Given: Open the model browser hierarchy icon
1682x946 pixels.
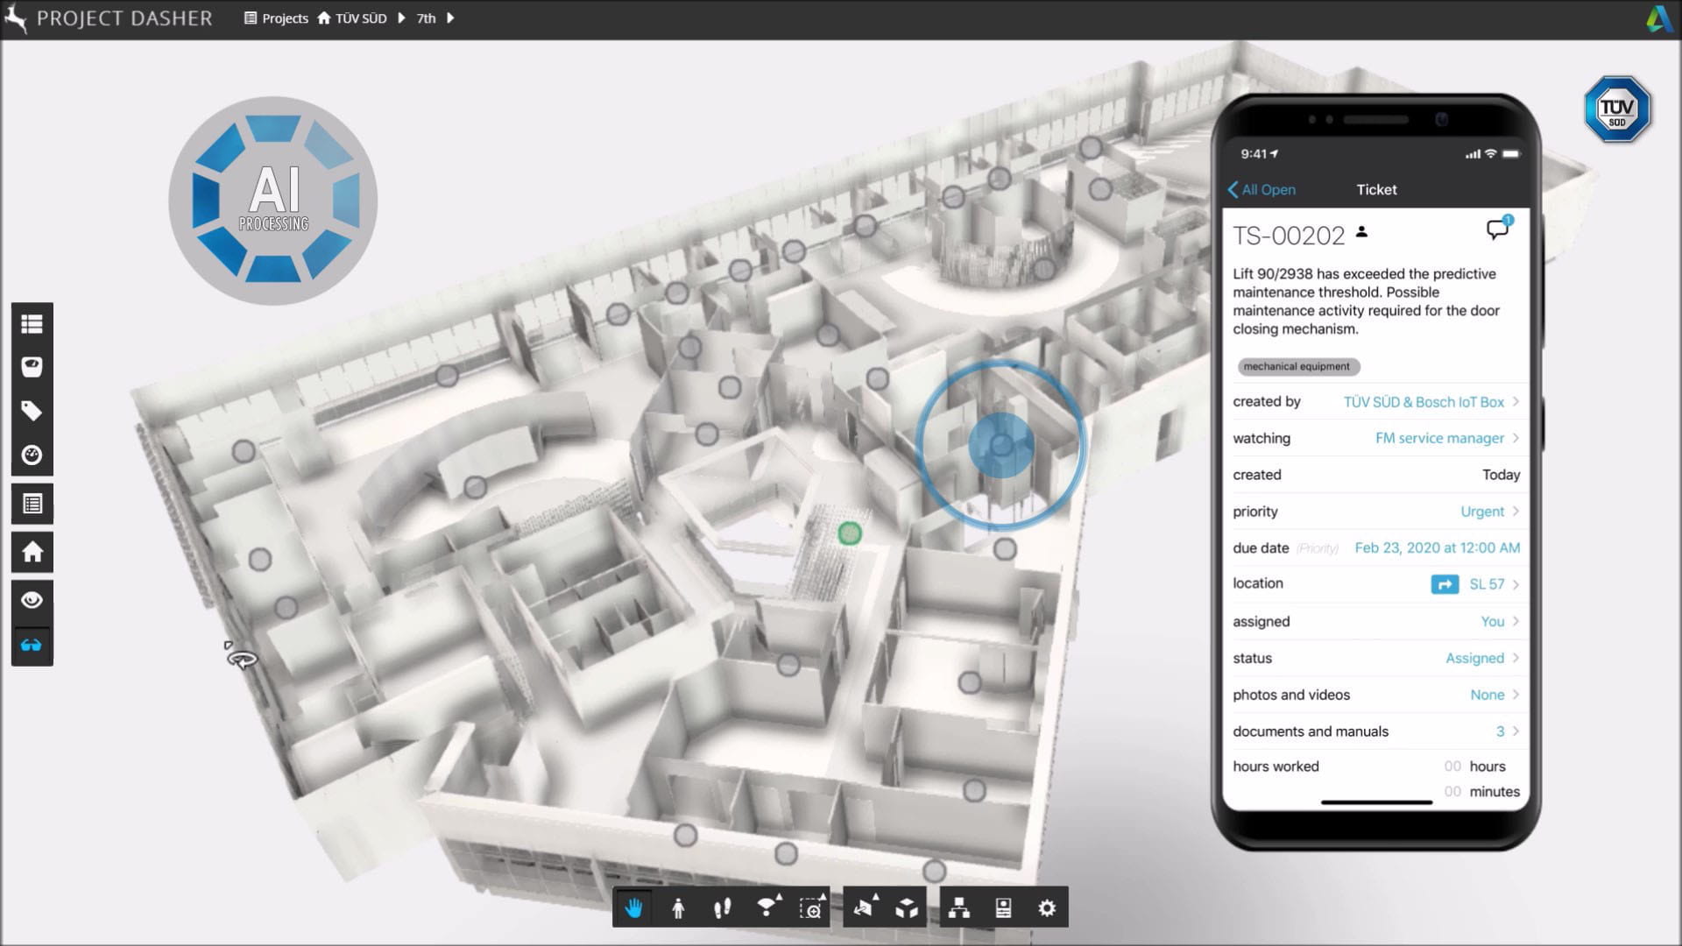Looking at the screenshot, I should tap(959, 908).
